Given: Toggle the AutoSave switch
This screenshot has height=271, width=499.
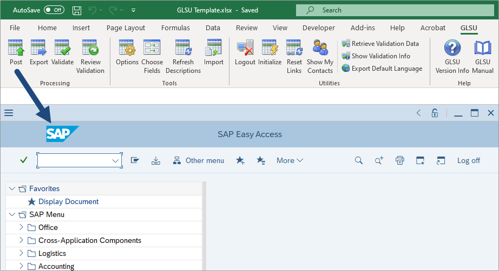Looking at the screenshot, I should tap(54, 10).
